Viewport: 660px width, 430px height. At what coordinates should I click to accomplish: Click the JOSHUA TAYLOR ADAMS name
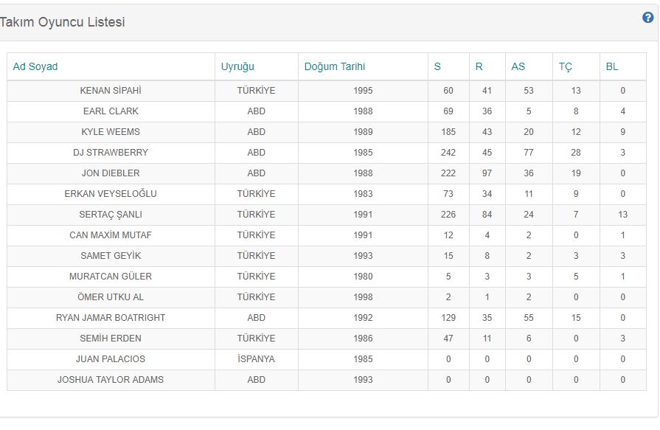point(111,380)
